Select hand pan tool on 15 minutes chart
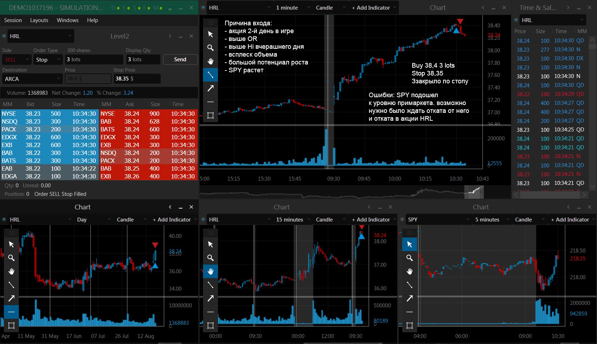Image resolution: width=597 pixels, height=344 pixels. pyautogui.click(x=210, y=271)
